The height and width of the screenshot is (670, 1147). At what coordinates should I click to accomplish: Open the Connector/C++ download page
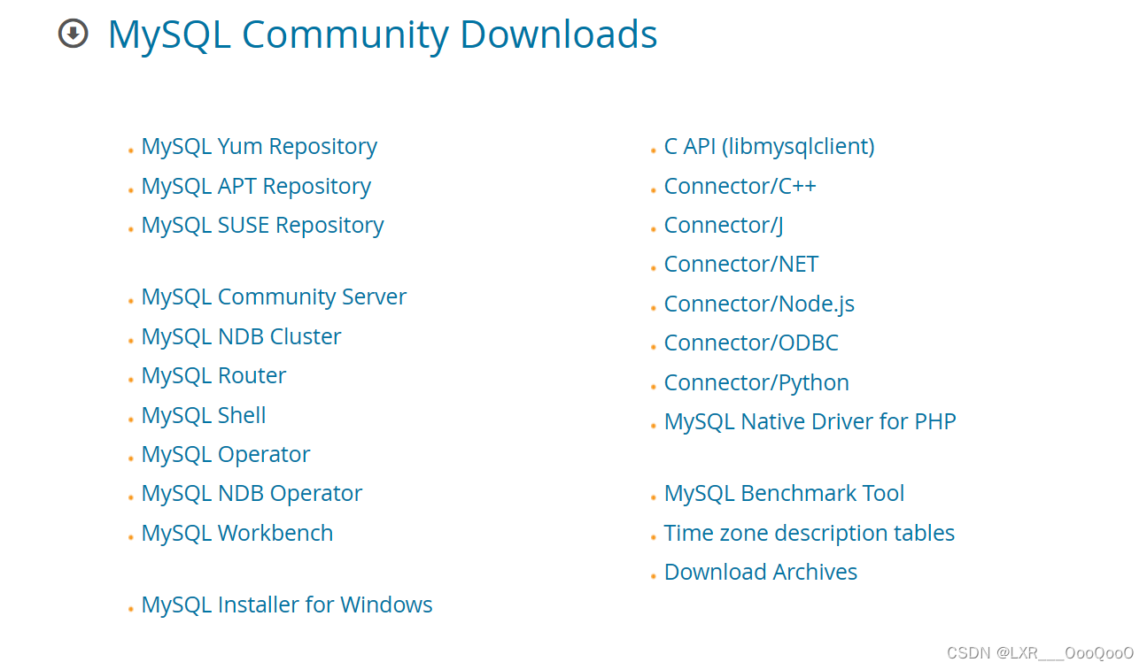click(x=740, y=186)
